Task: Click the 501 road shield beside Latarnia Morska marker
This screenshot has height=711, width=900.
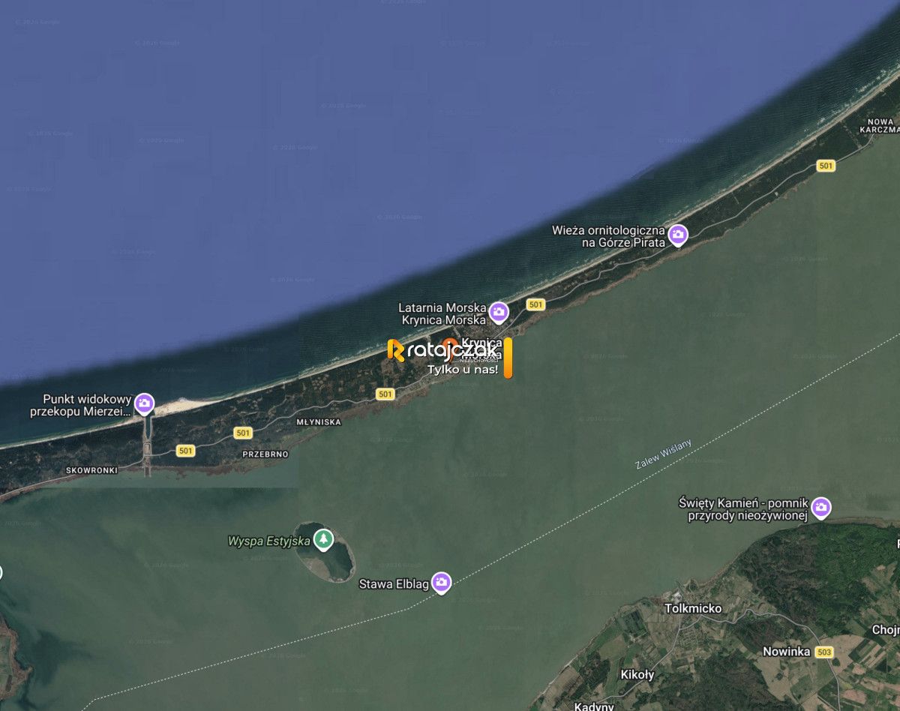Action: click(x=535, y=304)
